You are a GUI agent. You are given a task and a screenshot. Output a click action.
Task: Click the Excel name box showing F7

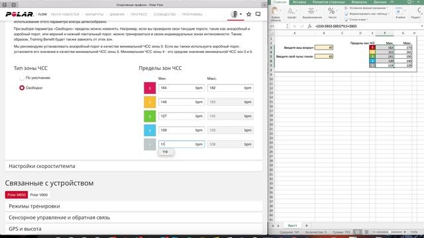point(278,26)
